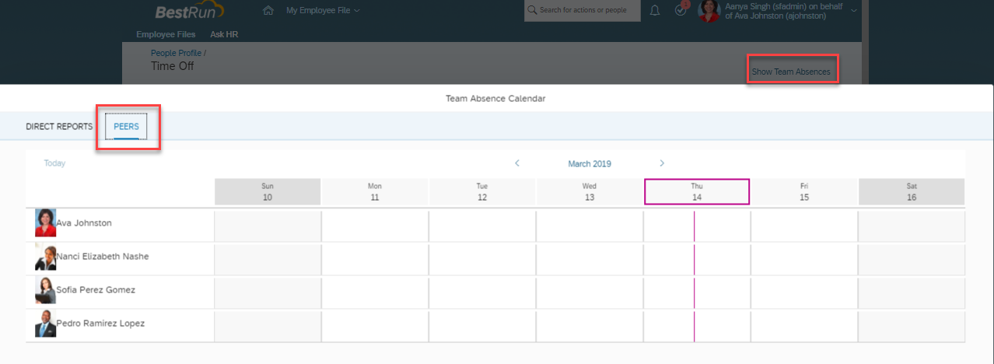
Task: Select the Nanci Elizabeth Nashe name
Action: pos(103,257)
